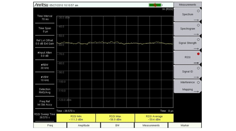Toggle the red RSSI radio indicator
The height and width of the screenshot is (131, 236).
198,54
